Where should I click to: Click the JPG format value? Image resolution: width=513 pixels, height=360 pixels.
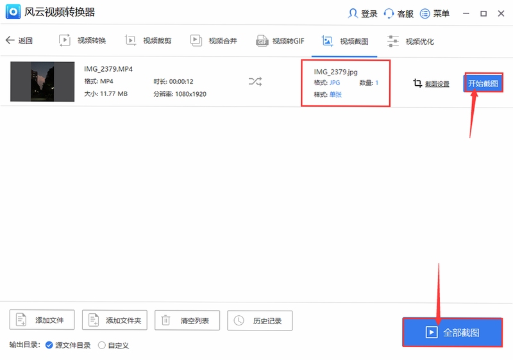pos(335,83)
